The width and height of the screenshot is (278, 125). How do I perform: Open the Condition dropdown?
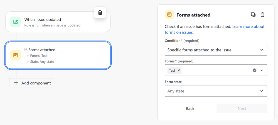[x=216, y=50]
